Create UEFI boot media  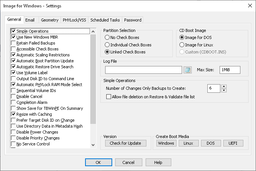233,143
